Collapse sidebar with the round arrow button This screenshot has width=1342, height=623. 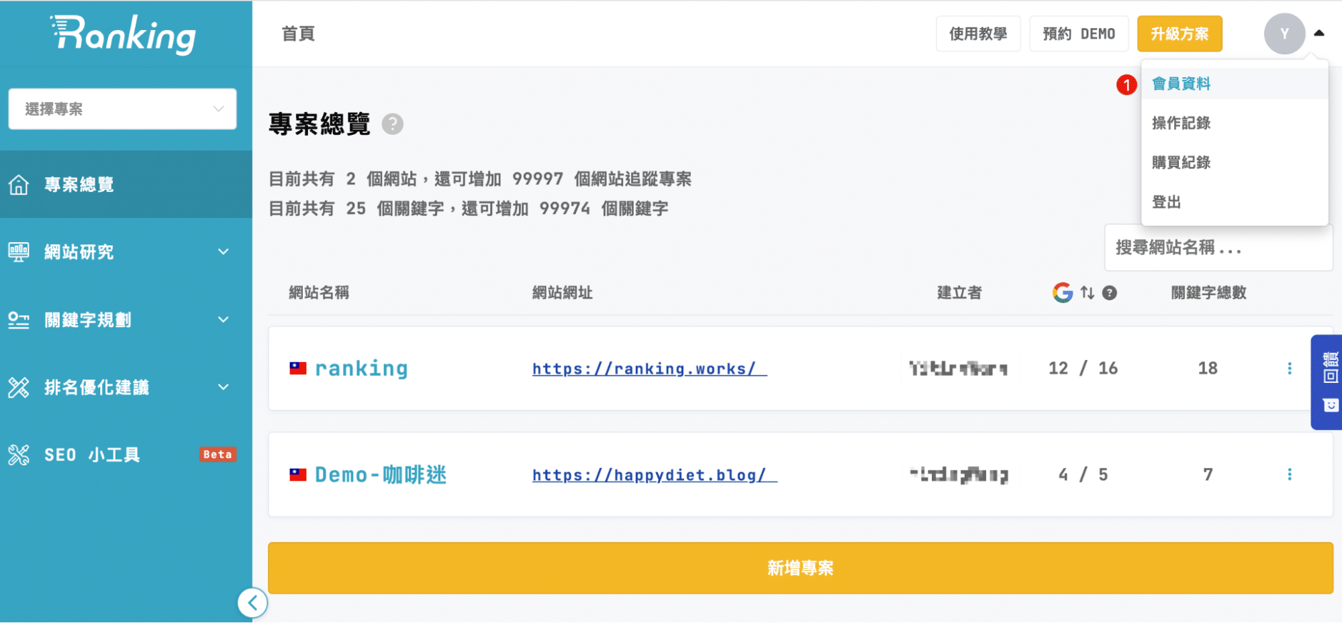coord(252,603)
